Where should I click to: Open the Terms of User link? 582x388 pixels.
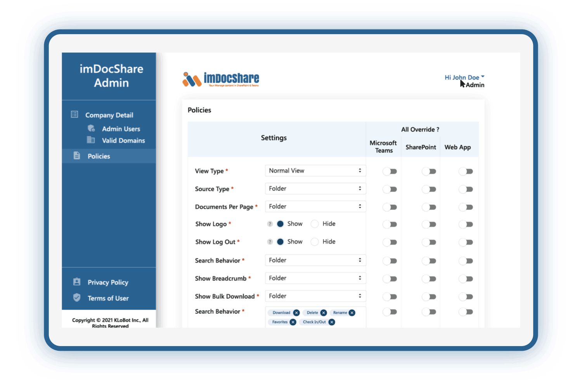108,298
